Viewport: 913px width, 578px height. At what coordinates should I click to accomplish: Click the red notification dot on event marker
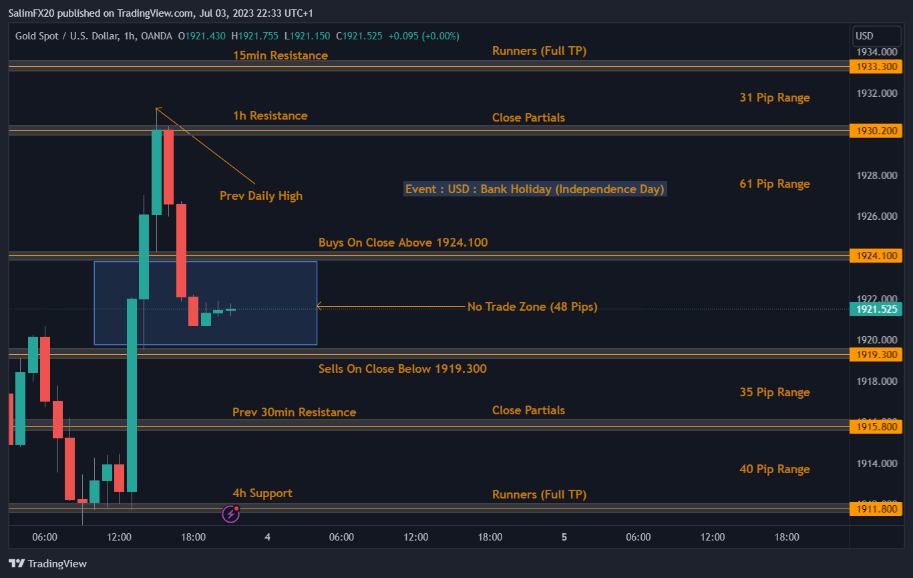(236, 509)
